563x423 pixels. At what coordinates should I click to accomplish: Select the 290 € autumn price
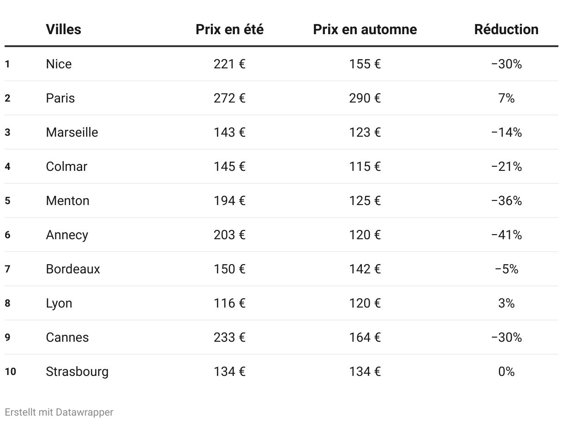tap(365, 98)
